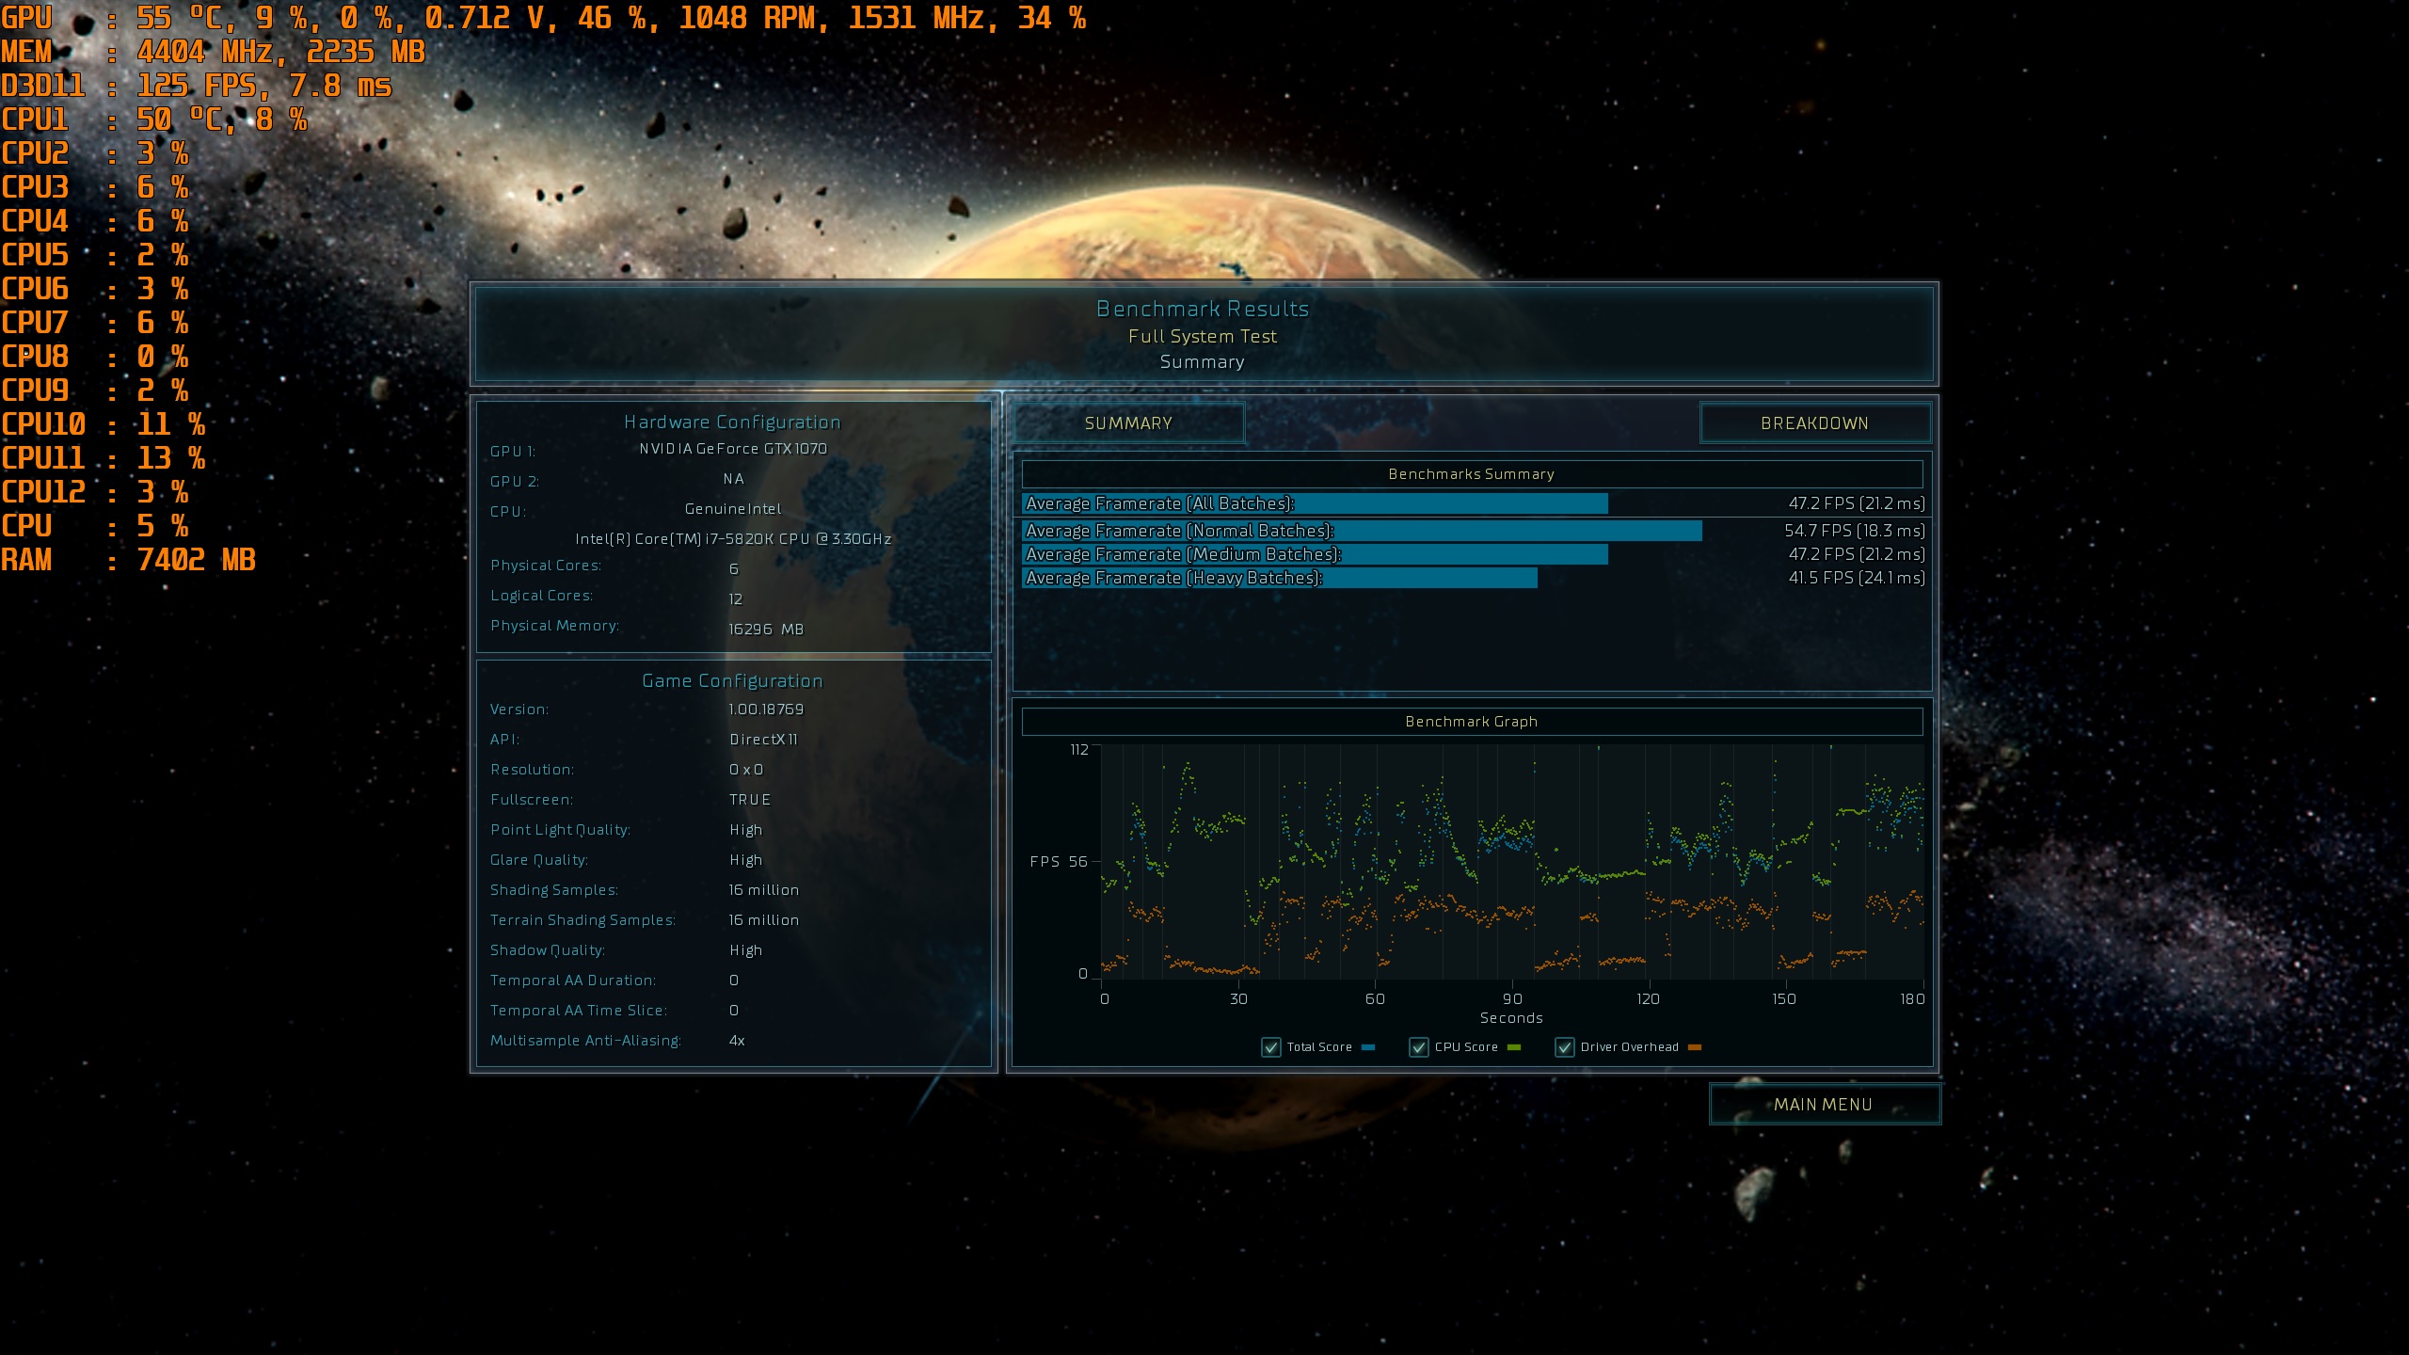Click the Temporal AA Duration label
This screenshot has width=2409, height=1355.
pos(573,980)
